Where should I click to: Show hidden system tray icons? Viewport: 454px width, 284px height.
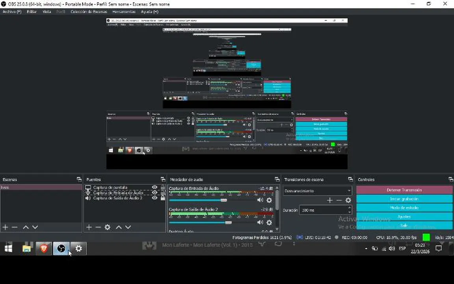[x=366, y=248]
